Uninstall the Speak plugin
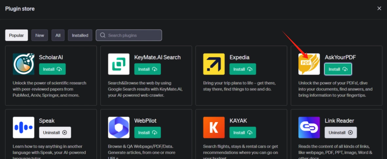Screen dimensions: 387x159 (55, 132)
